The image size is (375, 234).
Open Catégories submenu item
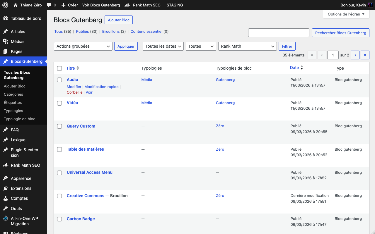[x=13, y=94]
